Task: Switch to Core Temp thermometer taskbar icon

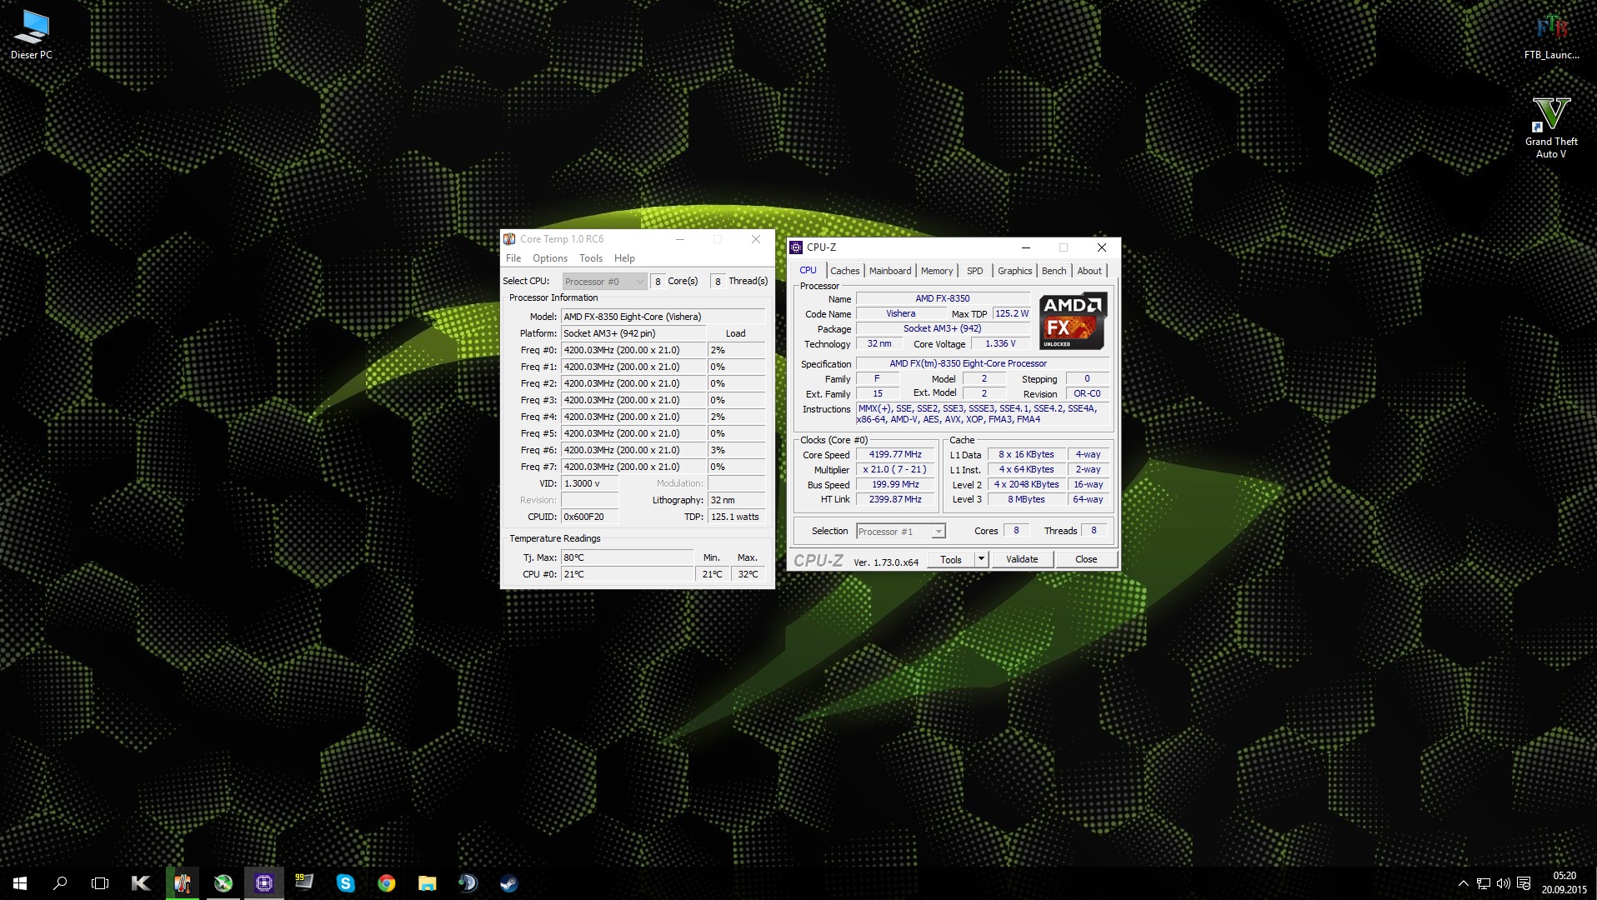Action: (x=182, y=883)
